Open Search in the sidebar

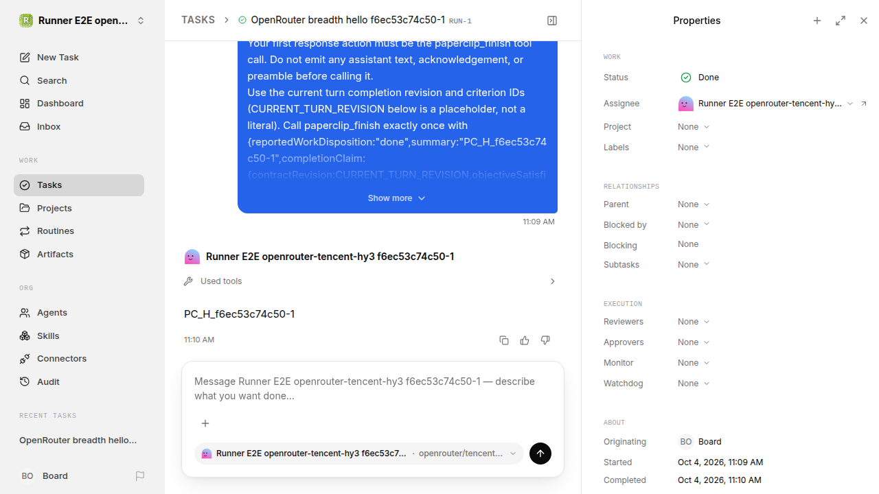[x=79, y=80]
